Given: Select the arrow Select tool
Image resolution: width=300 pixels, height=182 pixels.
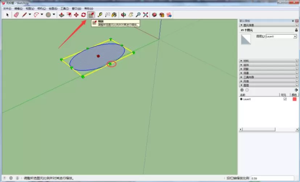Looking at the screenshot, I should [8, 15].
